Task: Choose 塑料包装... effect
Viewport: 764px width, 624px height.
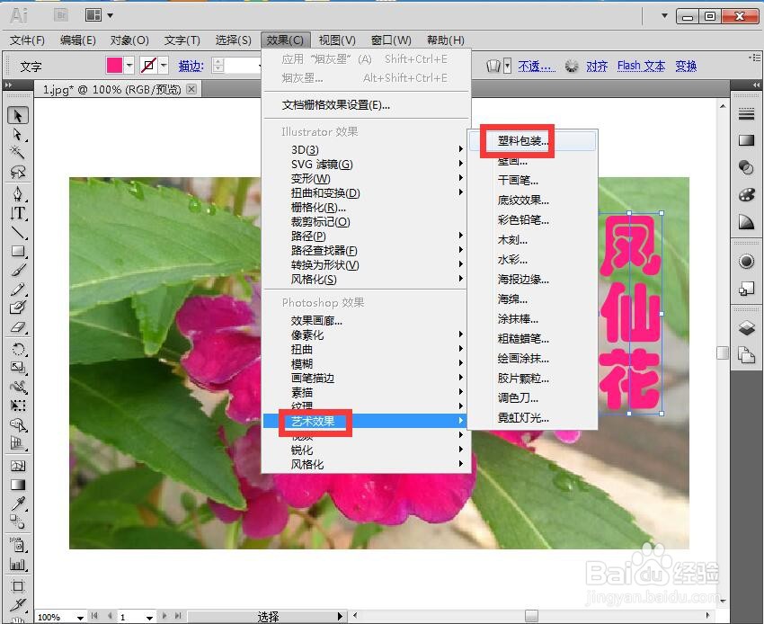Action: tap(533, 141)
